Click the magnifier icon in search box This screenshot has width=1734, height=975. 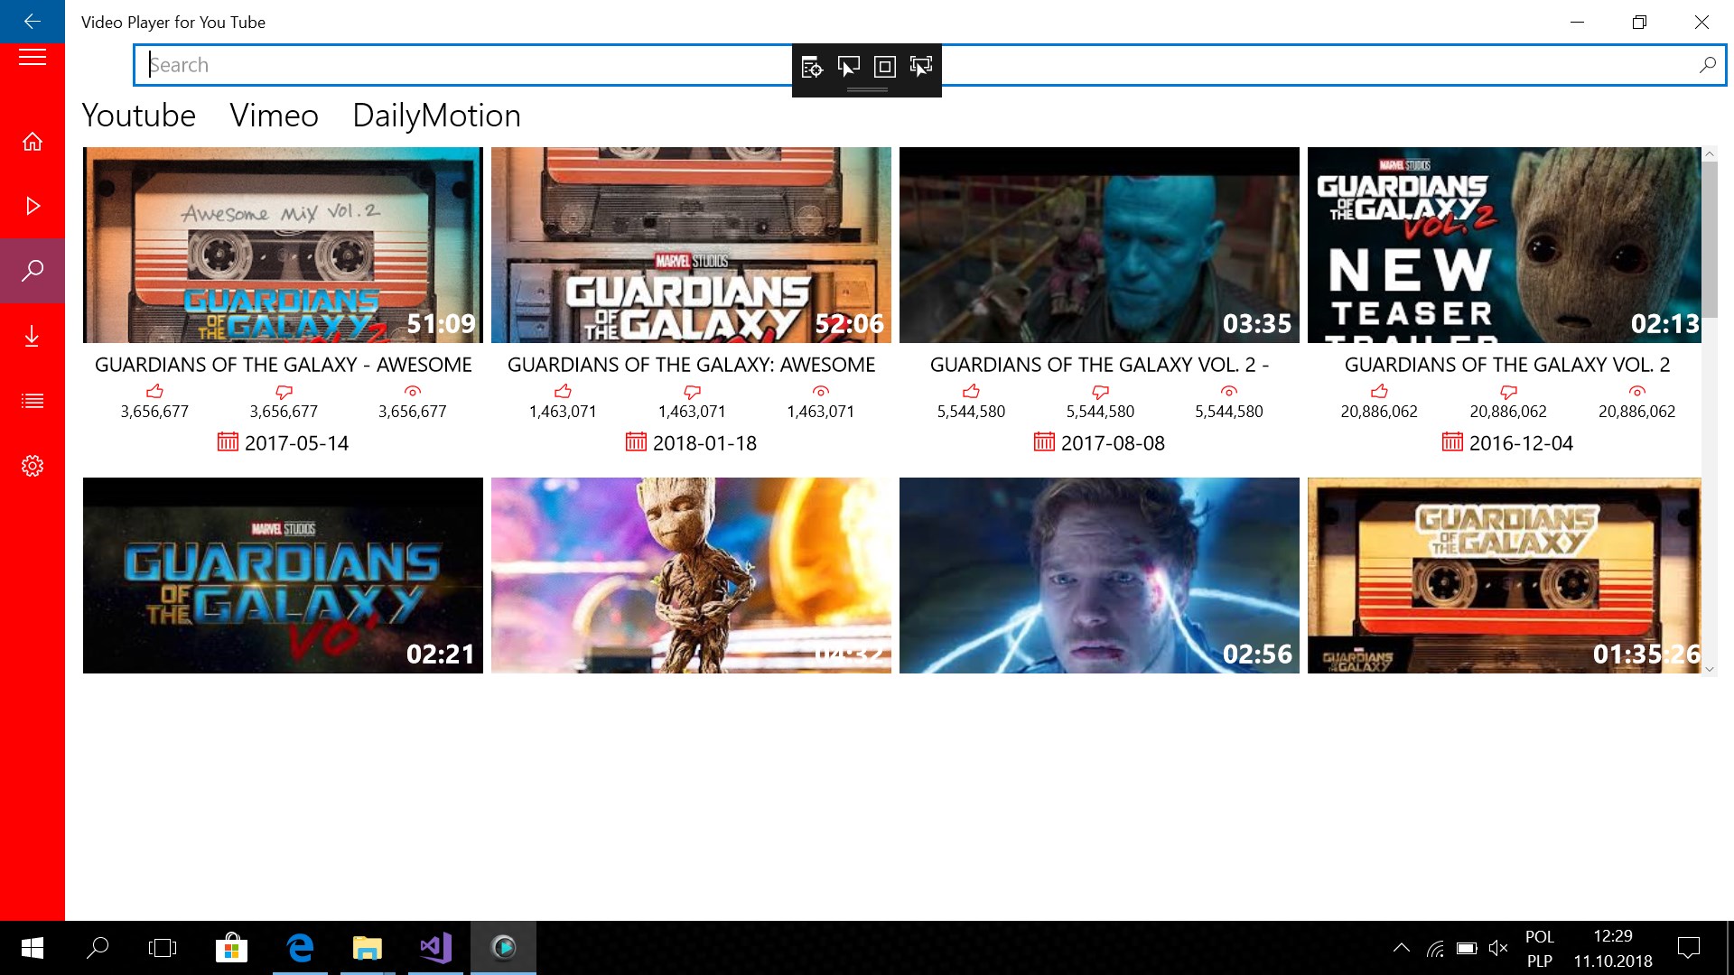(x=1707, y=65)
